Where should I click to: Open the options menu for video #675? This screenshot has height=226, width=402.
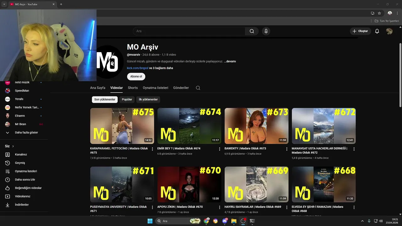(x=152, y=149)
